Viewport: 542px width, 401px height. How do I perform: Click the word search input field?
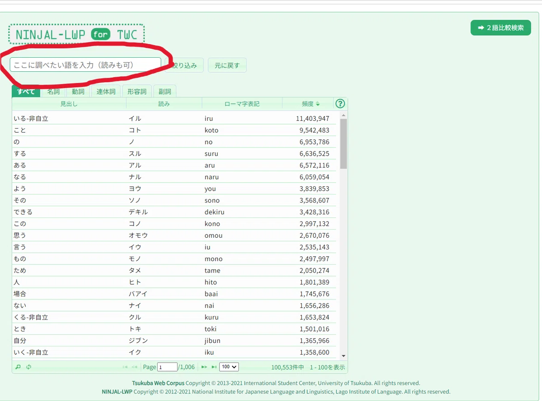[x=85, y=65]
